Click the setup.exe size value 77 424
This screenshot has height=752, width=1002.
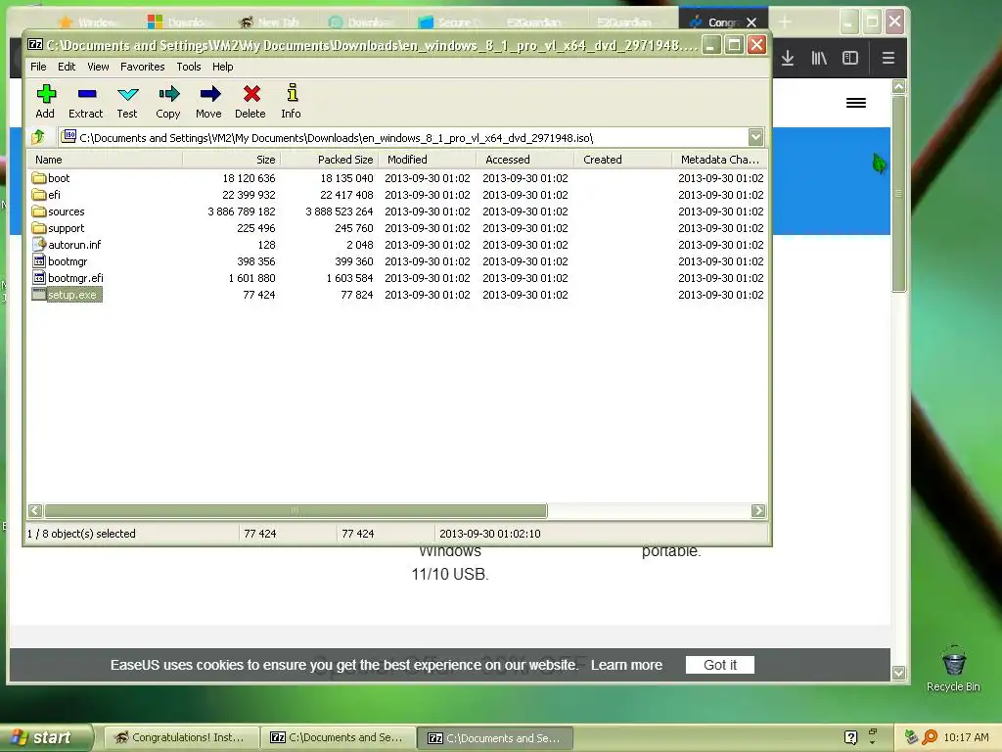point(258,294)
